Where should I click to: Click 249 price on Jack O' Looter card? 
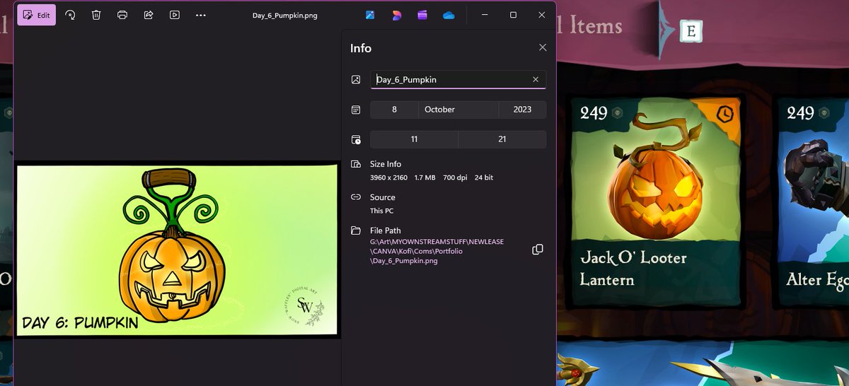pos(594,112)
